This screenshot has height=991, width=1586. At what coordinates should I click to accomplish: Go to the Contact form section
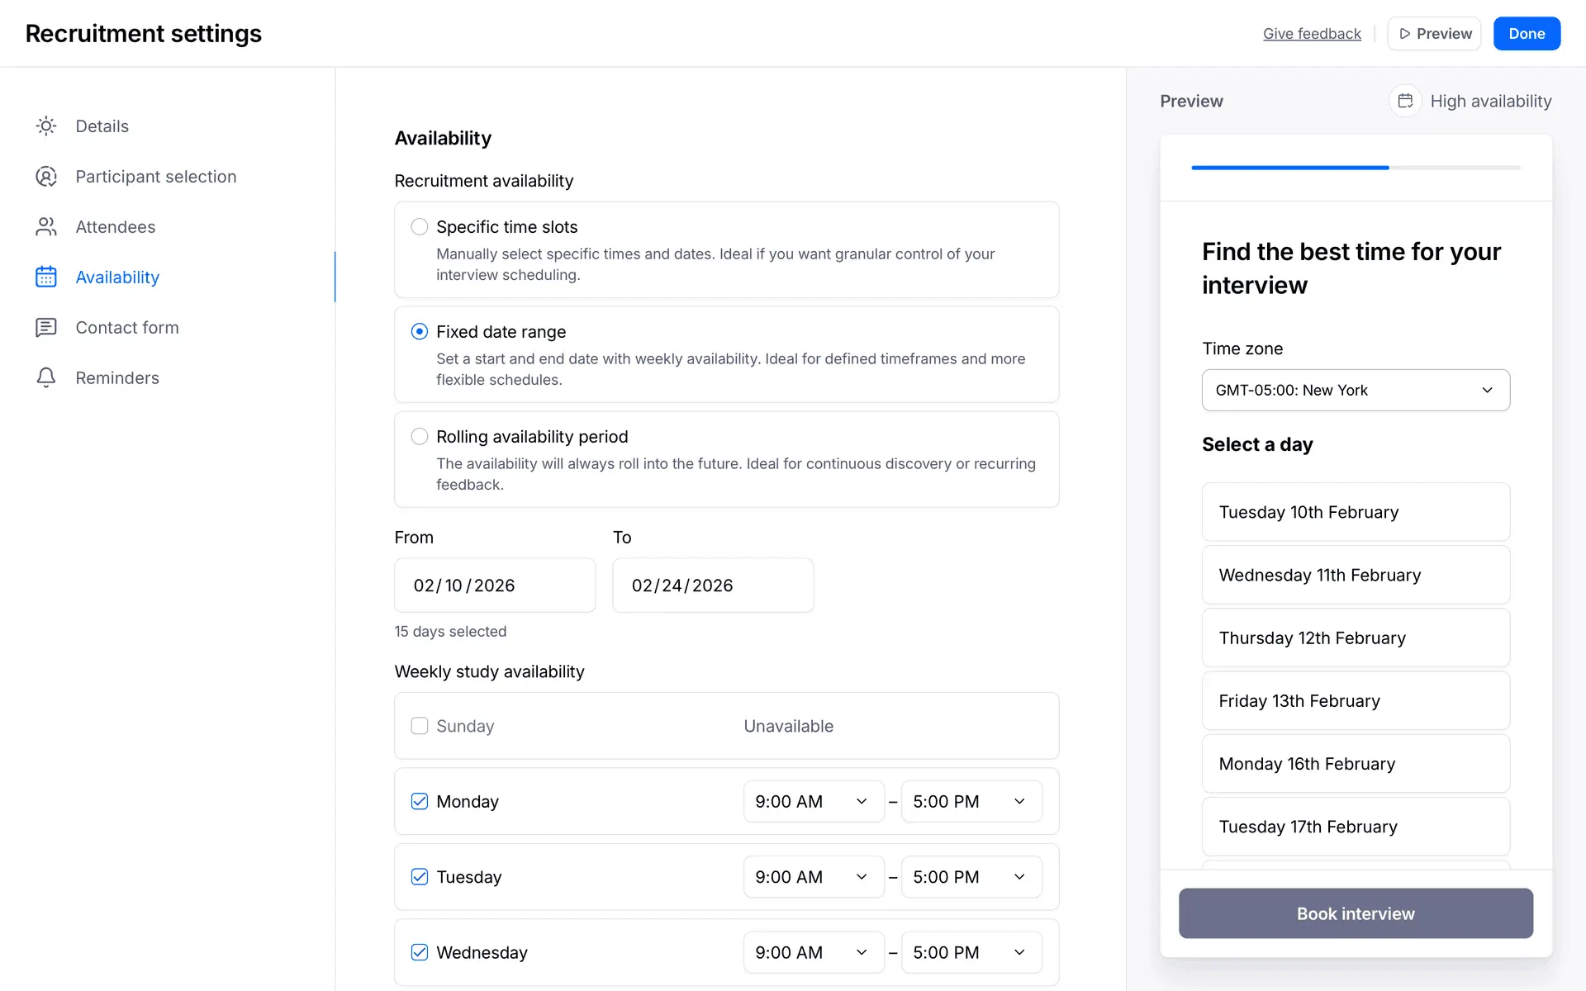(x=127, y=328)
